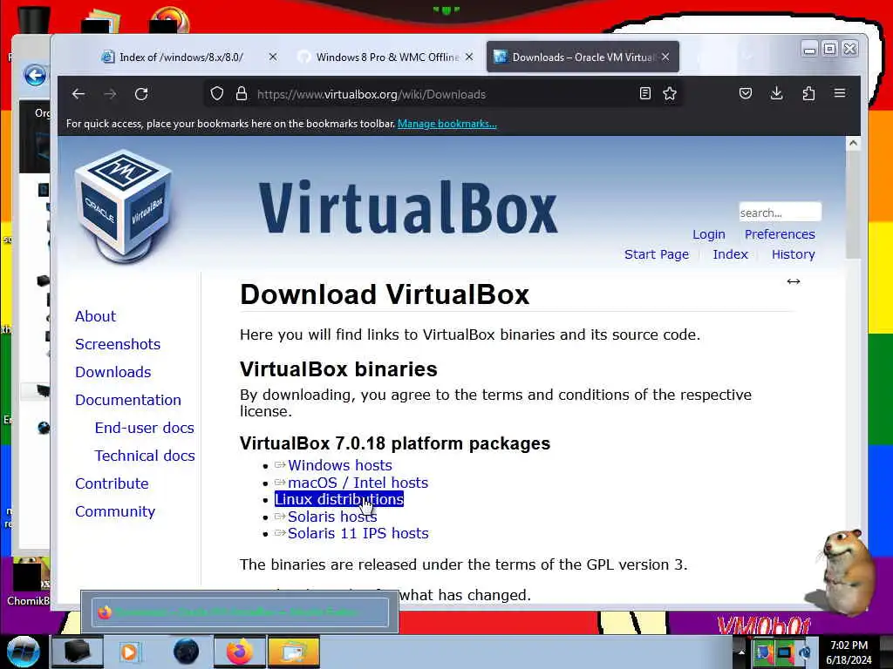Open the Solaris 11 IPS hosts link
The width and height of the screenshot is (893, 669).
[358, 534]
